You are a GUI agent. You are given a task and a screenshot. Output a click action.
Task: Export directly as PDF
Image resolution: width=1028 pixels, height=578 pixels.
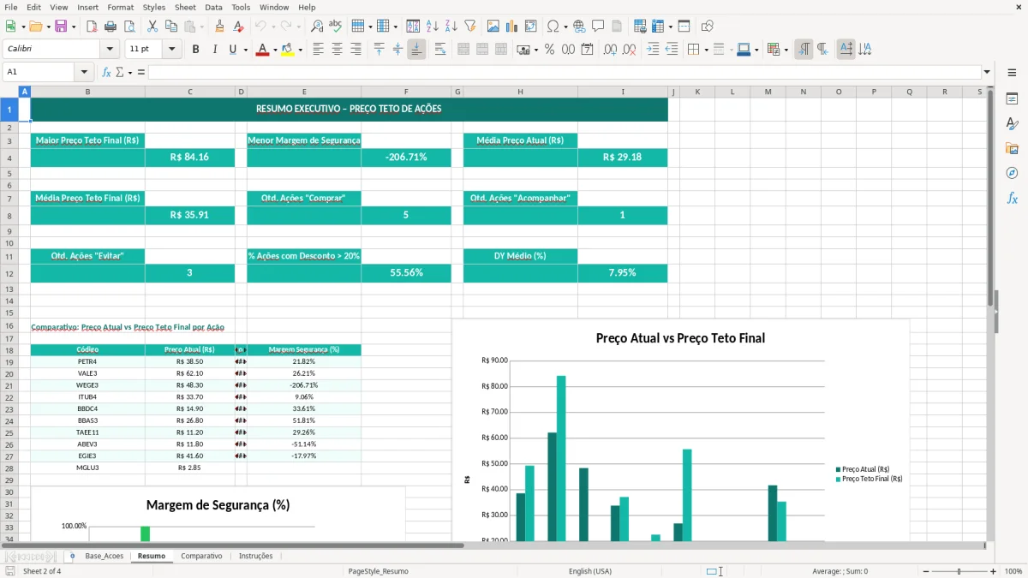pyautogui.click(x=92, y=27)
